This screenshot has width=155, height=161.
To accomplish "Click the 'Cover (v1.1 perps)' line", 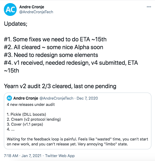I will coord(25,124).
